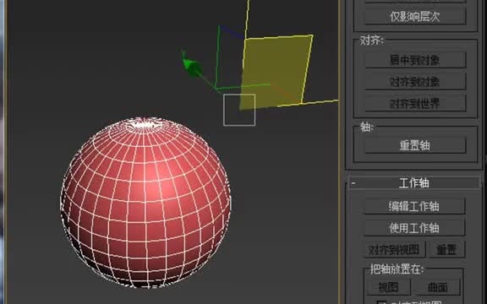This screenshot has width=487, height=304.
Task: Collapse the 工作轴 rollout header
Action: tap(414, 183)
